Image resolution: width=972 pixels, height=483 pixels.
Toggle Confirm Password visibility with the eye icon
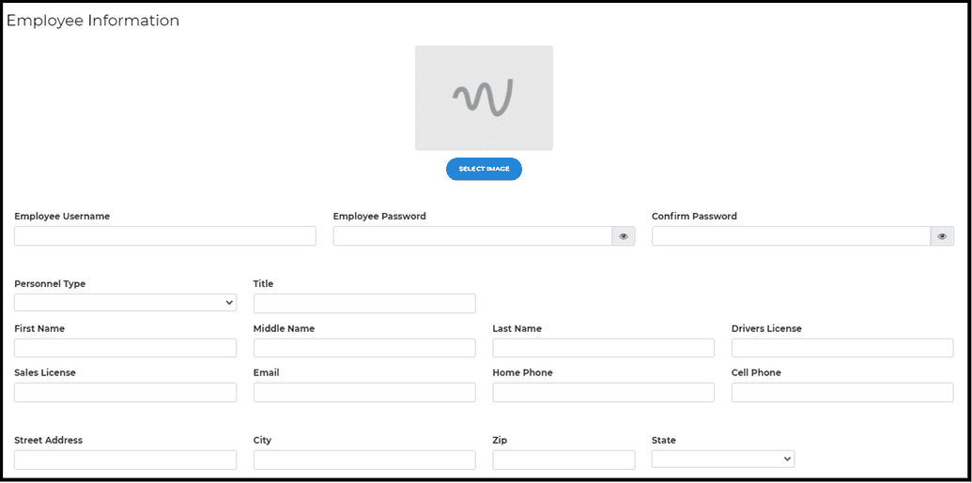(x=942, y=236)
